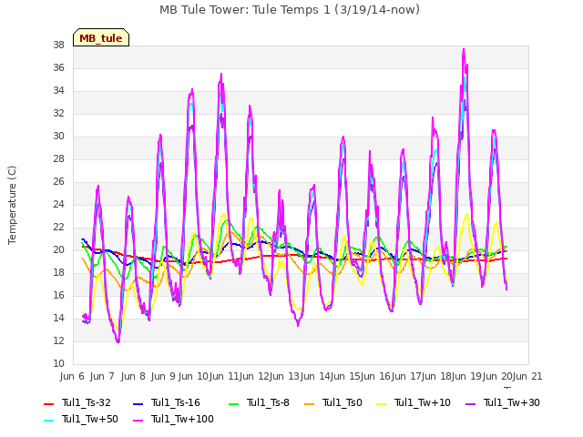Screen dimensions: 583x437
Task: Click the 34 y-axis tick label
Action: [58, 90]
